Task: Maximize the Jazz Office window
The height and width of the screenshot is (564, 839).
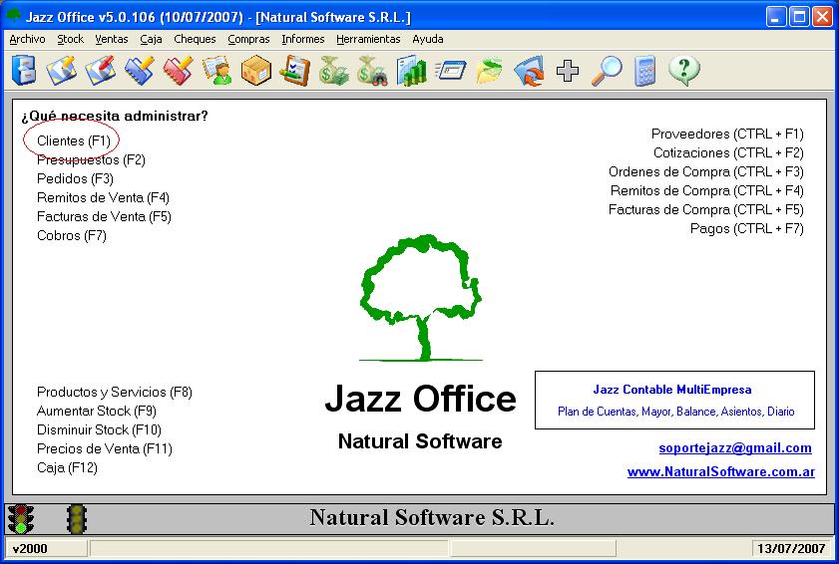Action: tap(799, 17)
